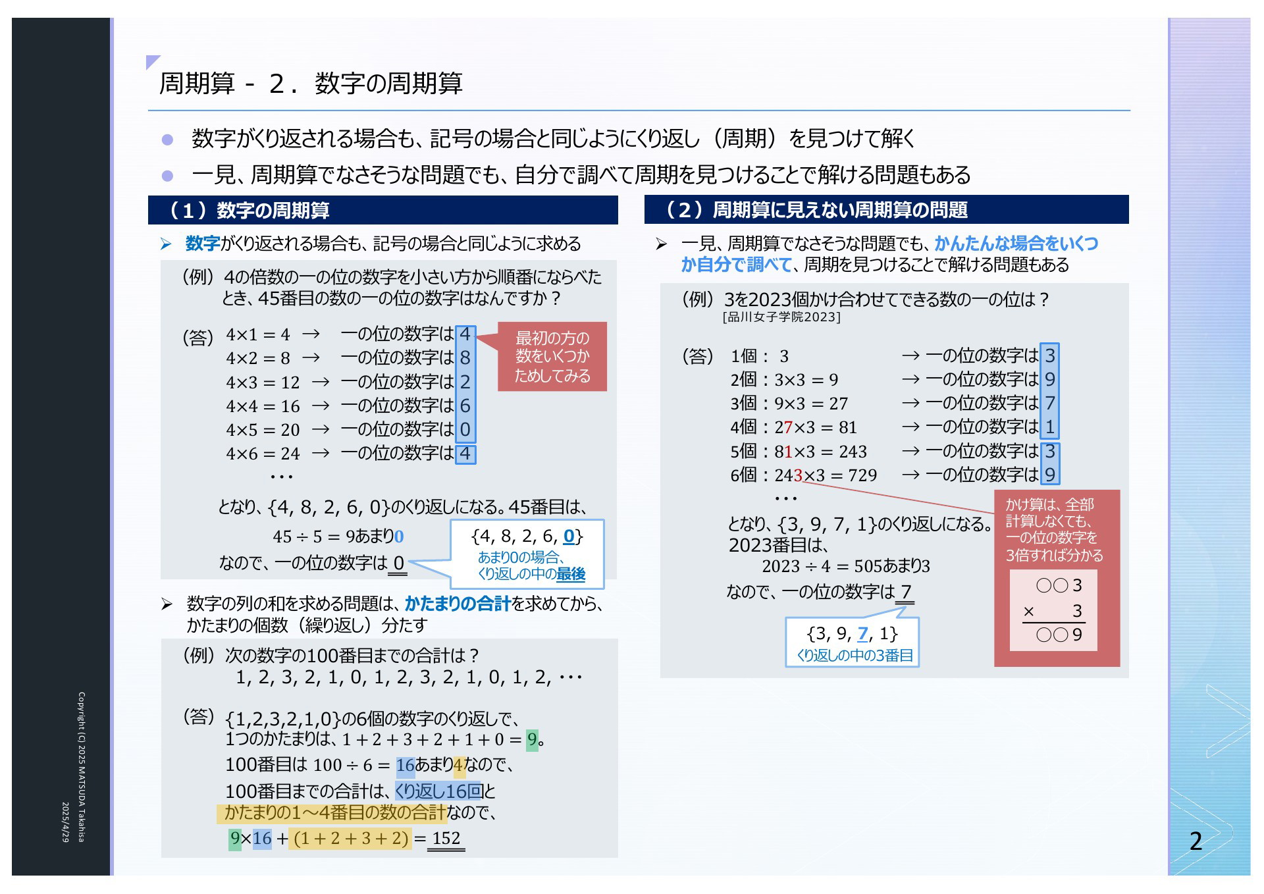Screen dimensions: 1264x894
Task: Click the line 3個：9×3 = 27
Action: (x=789, y=403)
